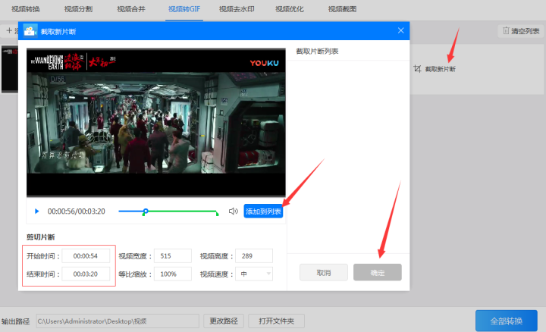The image size is (546, 332).
Task: Click the green end marker on the timeline
Action: tap(218, 214)
